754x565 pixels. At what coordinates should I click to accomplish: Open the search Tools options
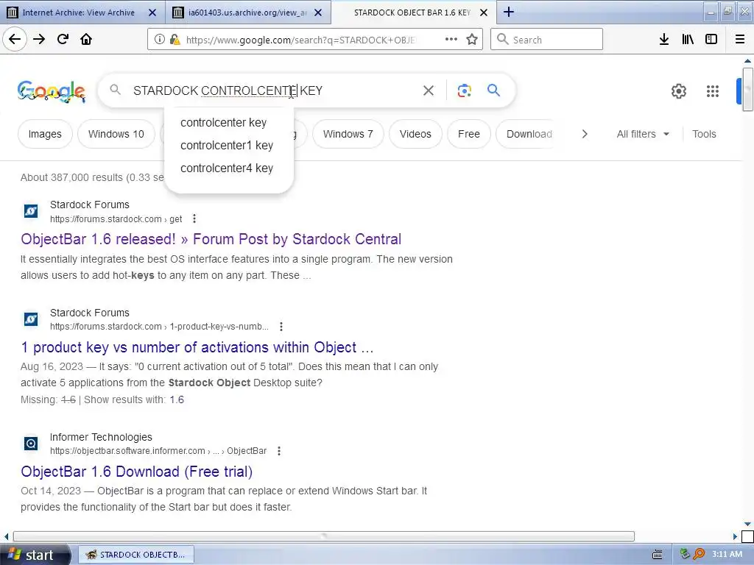point(704,134)
